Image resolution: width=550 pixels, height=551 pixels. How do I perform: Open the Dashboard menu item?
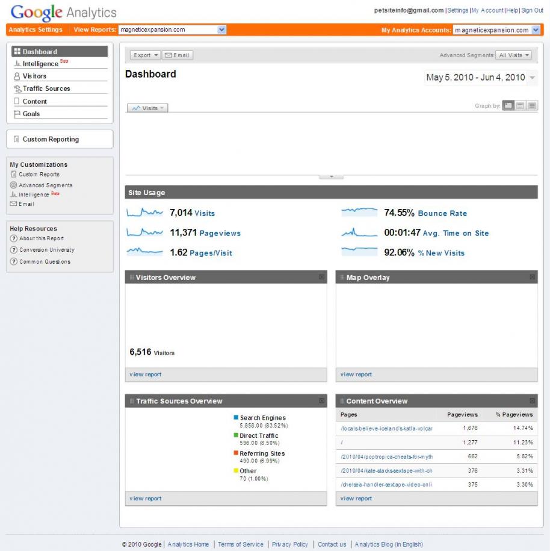[60, 51]
